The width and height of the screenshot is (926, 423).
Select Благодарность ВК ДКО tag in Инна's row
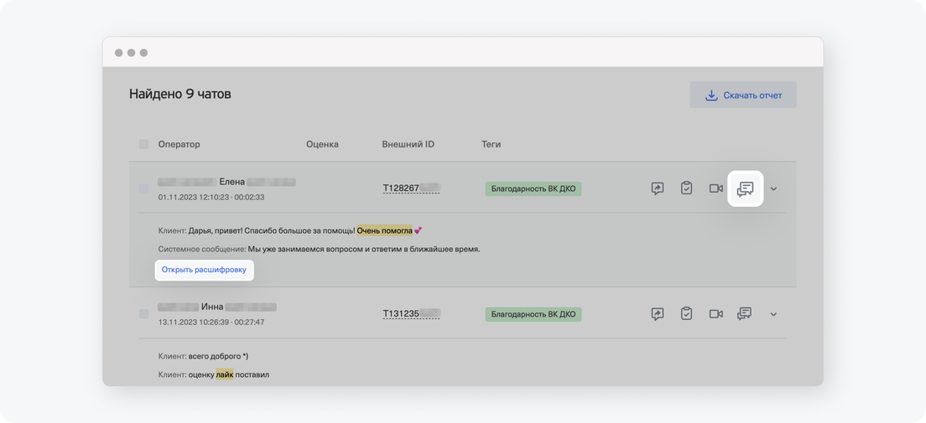tap(533, 314)
